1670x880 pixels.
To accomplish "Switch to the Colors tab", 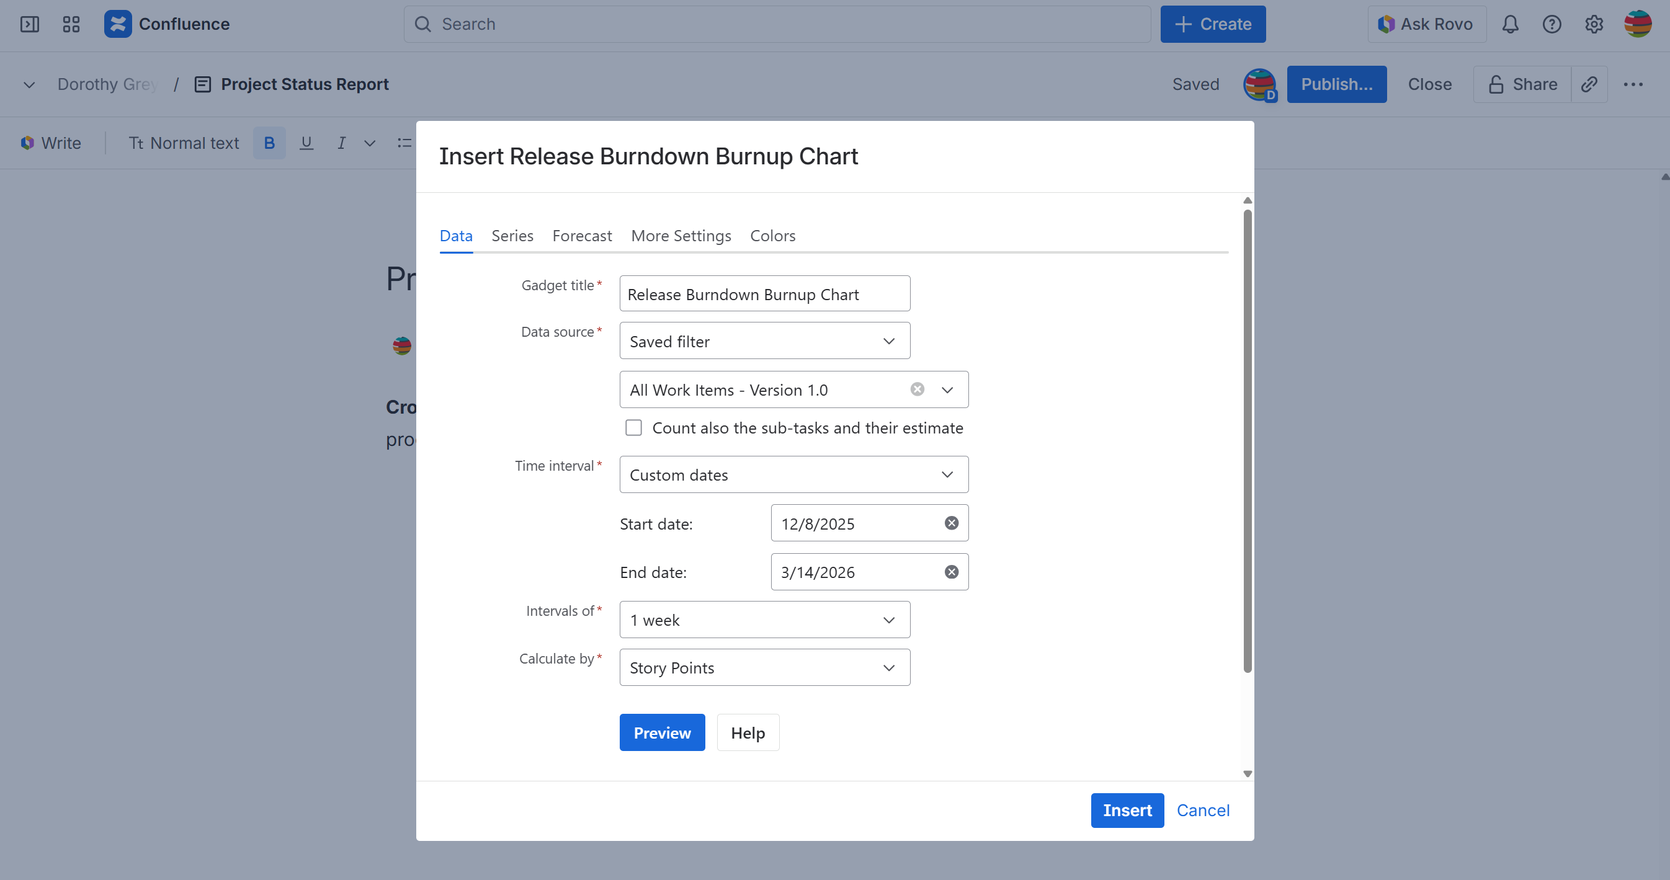I will point(772,236).
